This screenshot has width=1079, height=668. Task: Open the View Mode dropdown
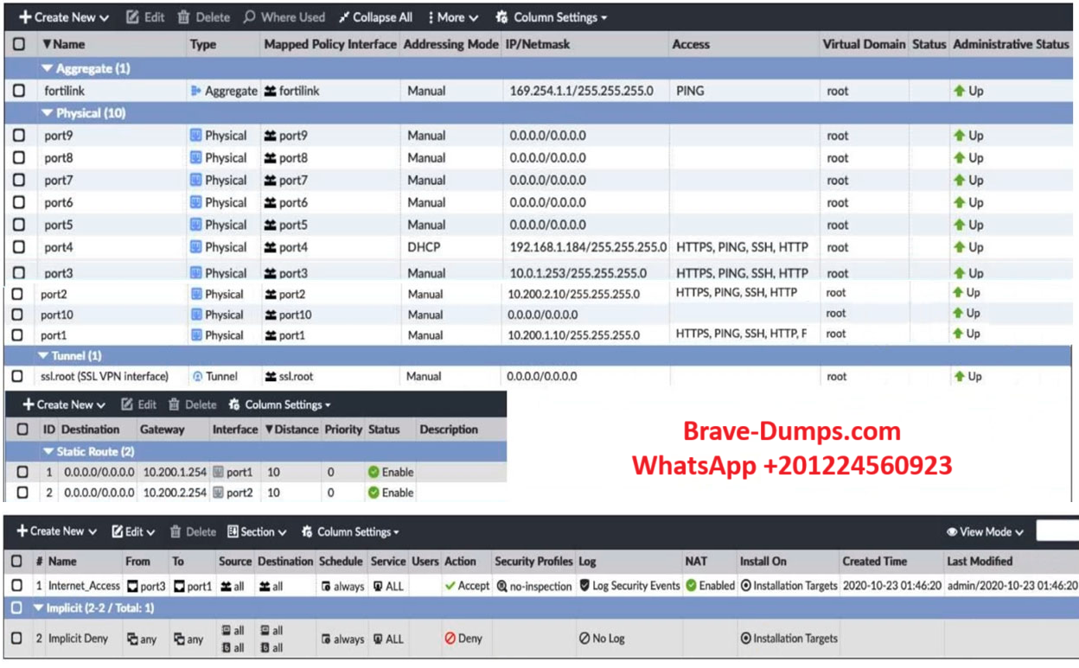pos(985,532)
